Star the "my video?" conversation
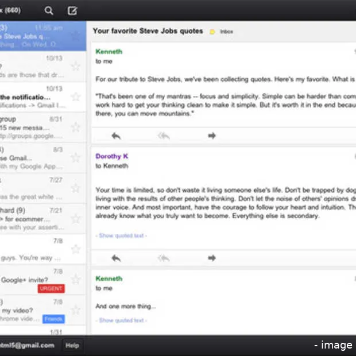The image size is (356, 356). pyautogui.click(x=76, y=310)
